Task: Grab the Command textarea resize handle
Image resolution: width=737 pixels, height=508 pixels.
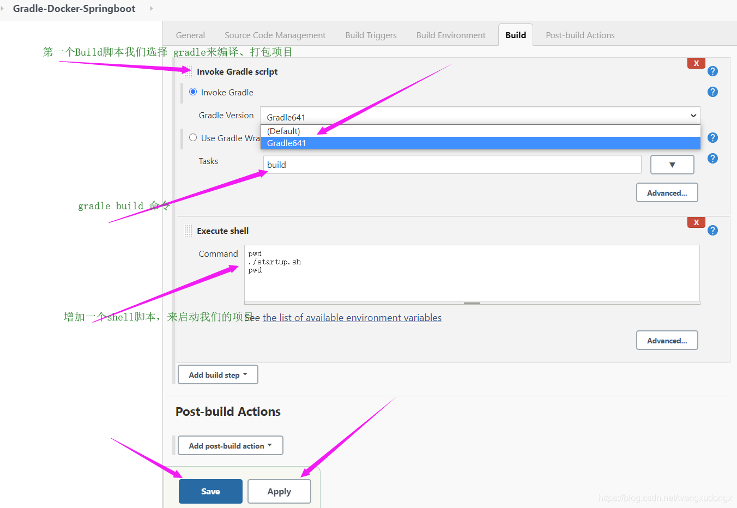Action: pyautogui.click(x=472, y=303)
